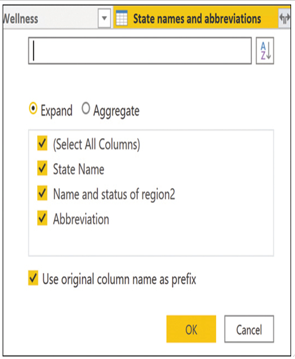Click the Cancel button
This screenshot has width=295, height=359.
[x=249, y=329]
